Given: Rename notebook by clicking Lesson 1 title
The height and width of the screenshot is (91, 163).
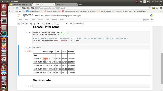Looking at the screenshot, I should 40,16.
